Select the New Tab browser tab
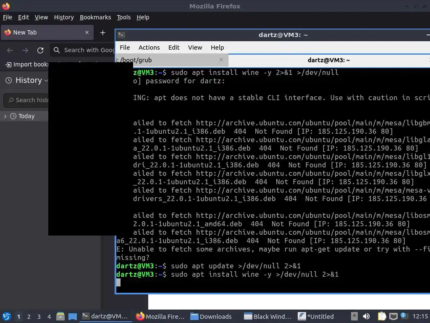This screenshot has height=323, width=430. 47,32
